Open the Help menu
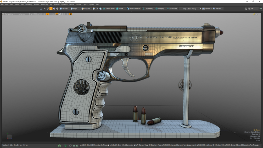 click(x=97, y=4)
